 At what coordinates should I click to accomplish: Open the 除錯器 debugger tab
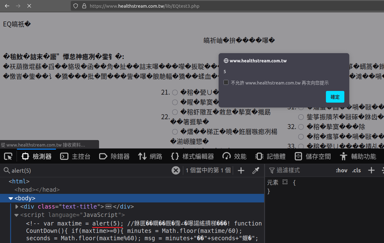(114, 156)
